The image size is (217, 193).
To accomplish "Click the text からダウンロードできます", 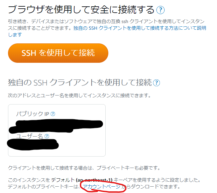I will click(151, 187).
